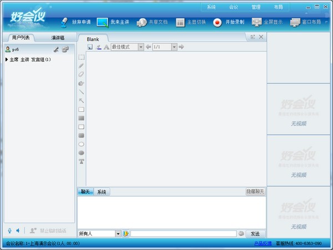This screenshot has width=333, height=250.
Task: Toggle speaker sound icon at bottom left
Action: click(x=18, y=231)
